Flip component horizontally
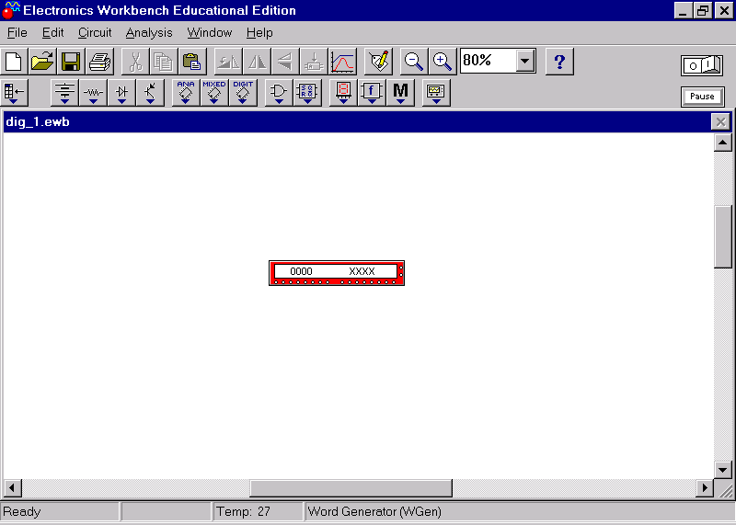 [x=257, y=62]
